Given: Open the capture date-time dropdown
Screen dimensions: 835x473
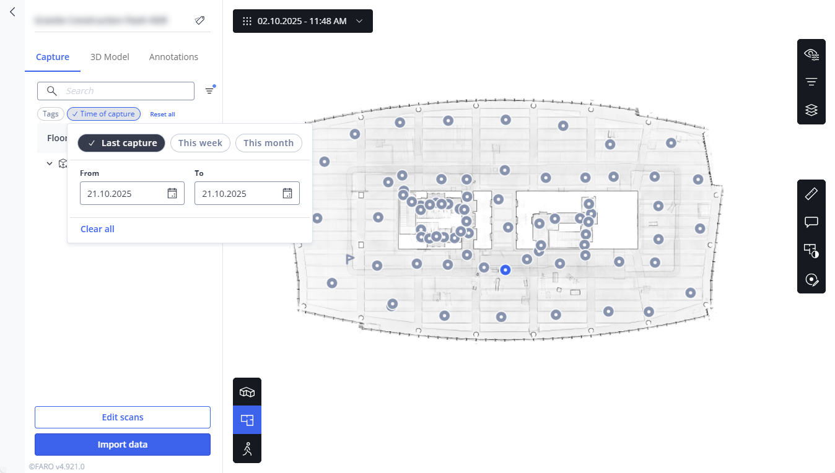Looking at the screenshot, I should (x=303, y=21).
